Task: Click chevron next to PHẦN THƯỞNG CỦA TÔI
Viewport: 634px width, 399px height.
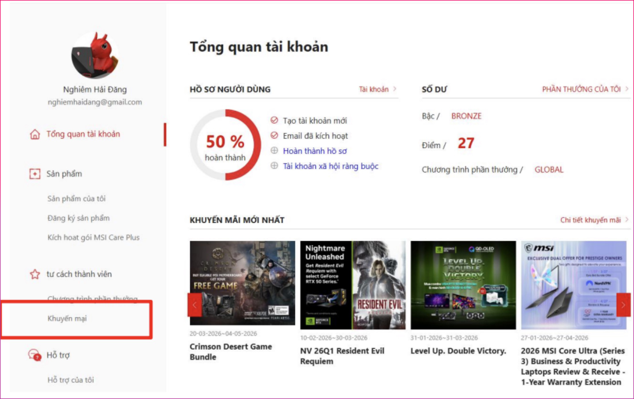Action: [627, 89]
